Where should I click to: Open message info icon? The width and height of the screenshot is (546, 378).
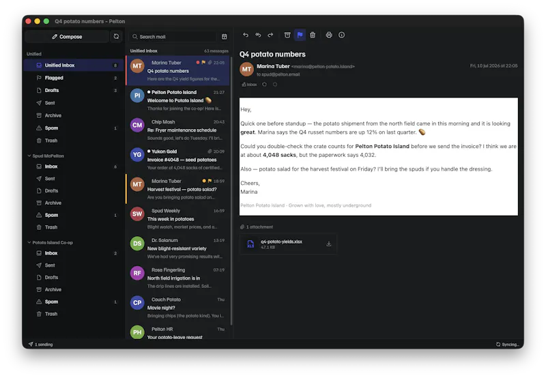342,35
